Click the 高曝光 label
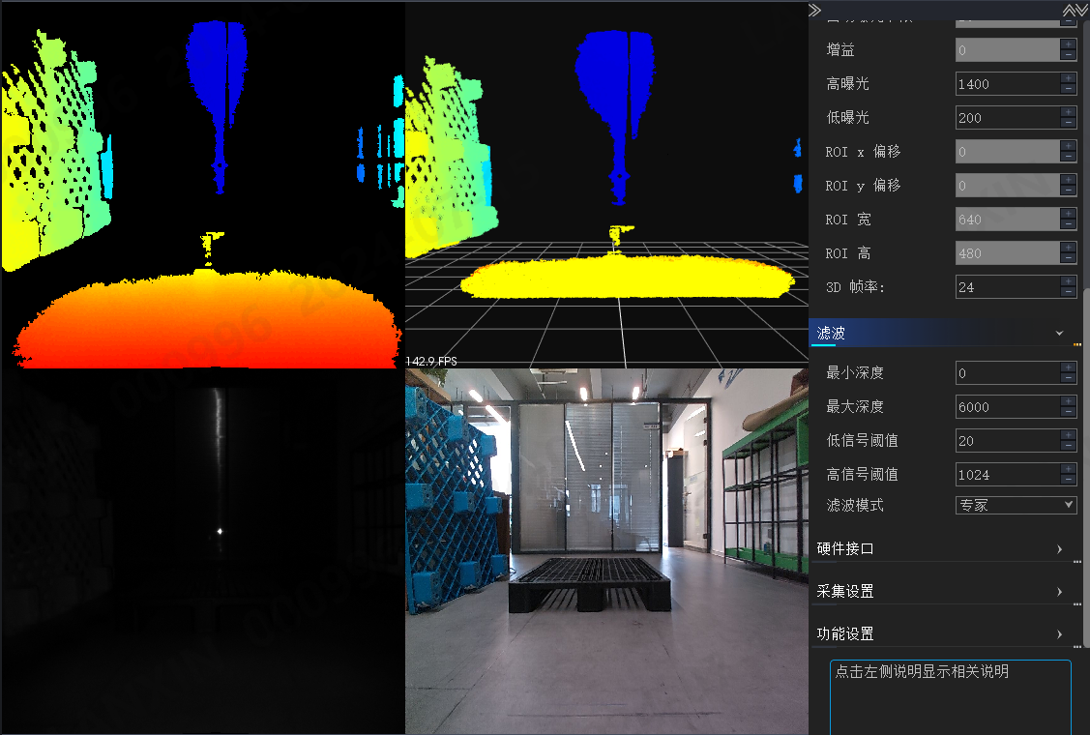This screenshot has width=1090, height=735. click(x=847, y=84)
